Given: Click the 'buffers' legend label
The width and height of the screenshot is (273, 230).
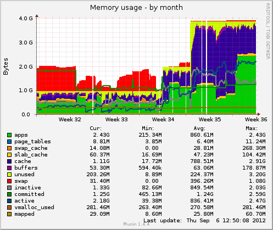Looking at the screenshot, I should (26, 168).
